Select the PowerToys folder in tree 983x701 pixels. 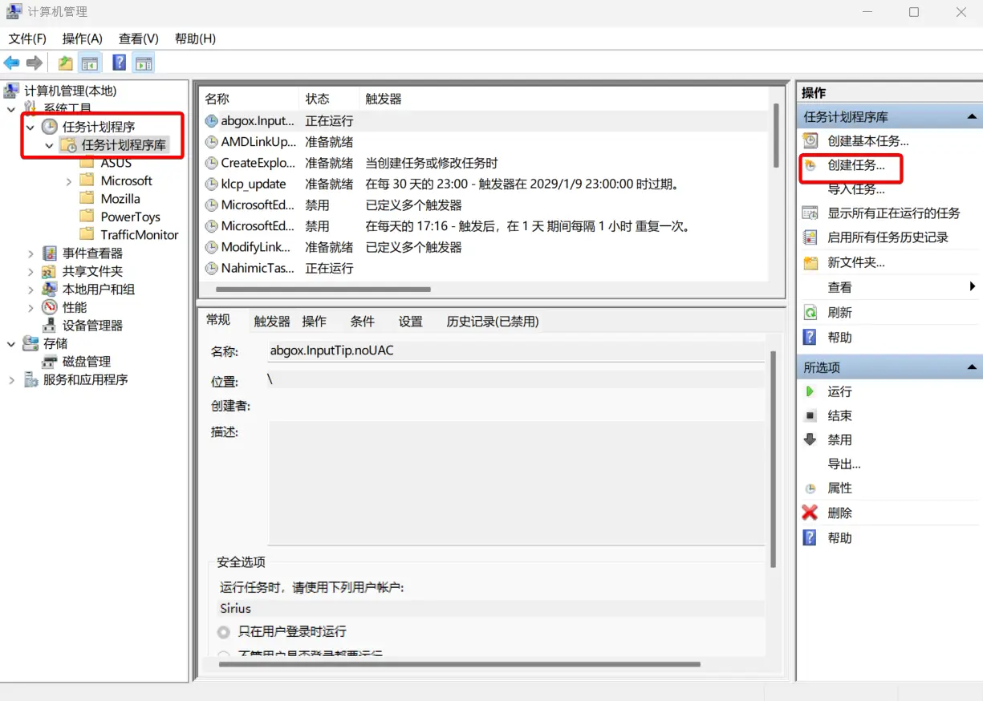[130, 217]
